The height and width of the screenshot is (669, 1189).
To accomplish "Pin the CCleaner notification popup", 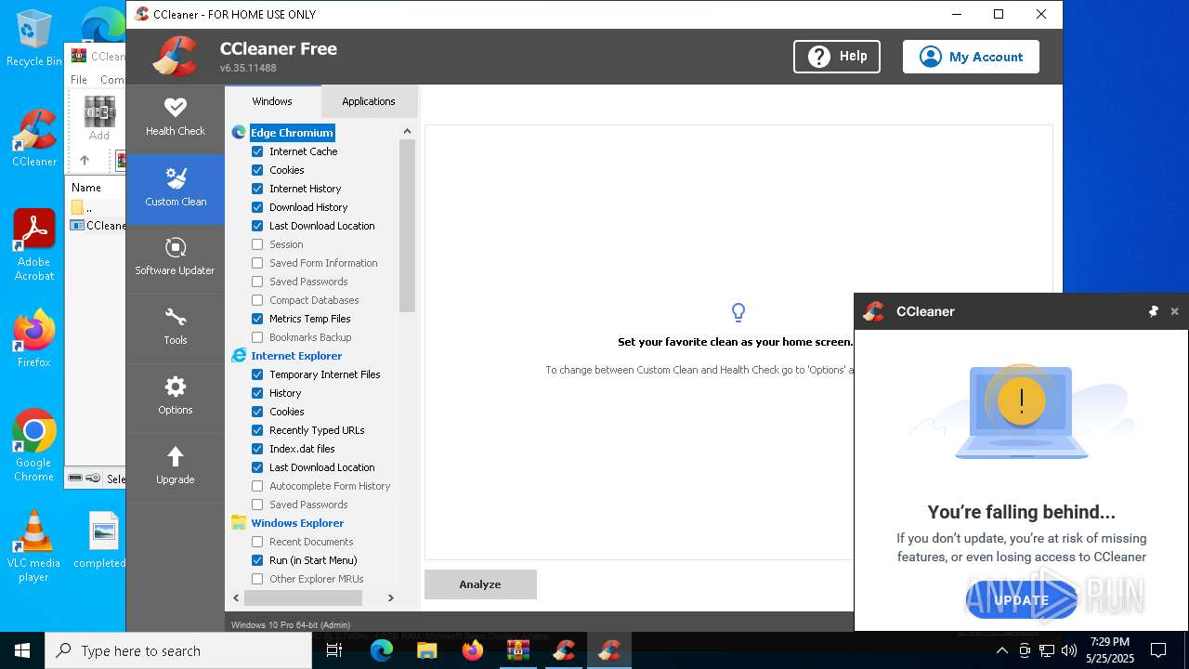I will click(1153, 311).
